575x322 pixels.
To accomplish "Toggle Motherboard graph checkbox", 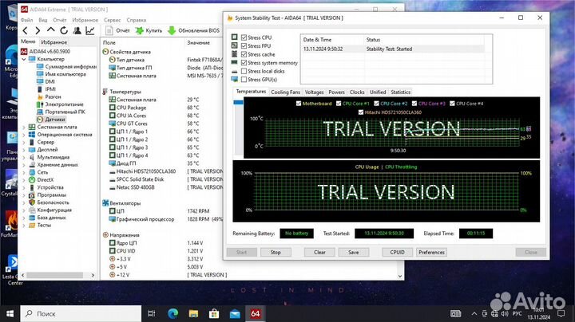I will (299, 104).
